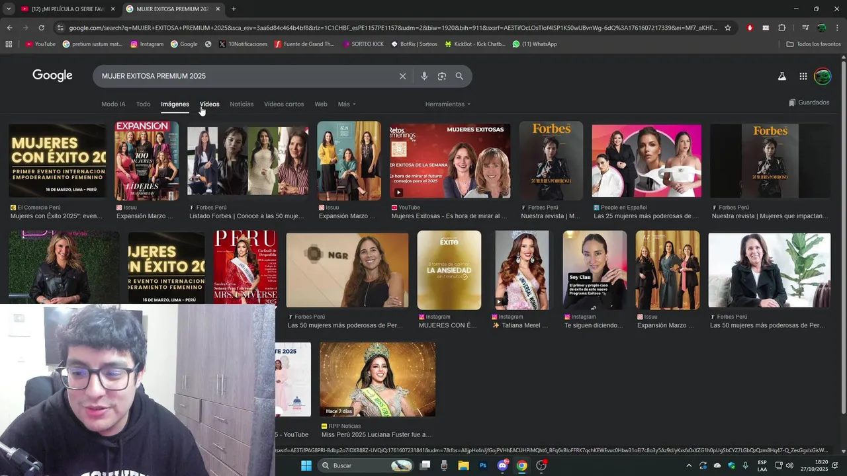Open the Retos Femeninos Mujeres Exitosas YouTube thumbnail

450,161
